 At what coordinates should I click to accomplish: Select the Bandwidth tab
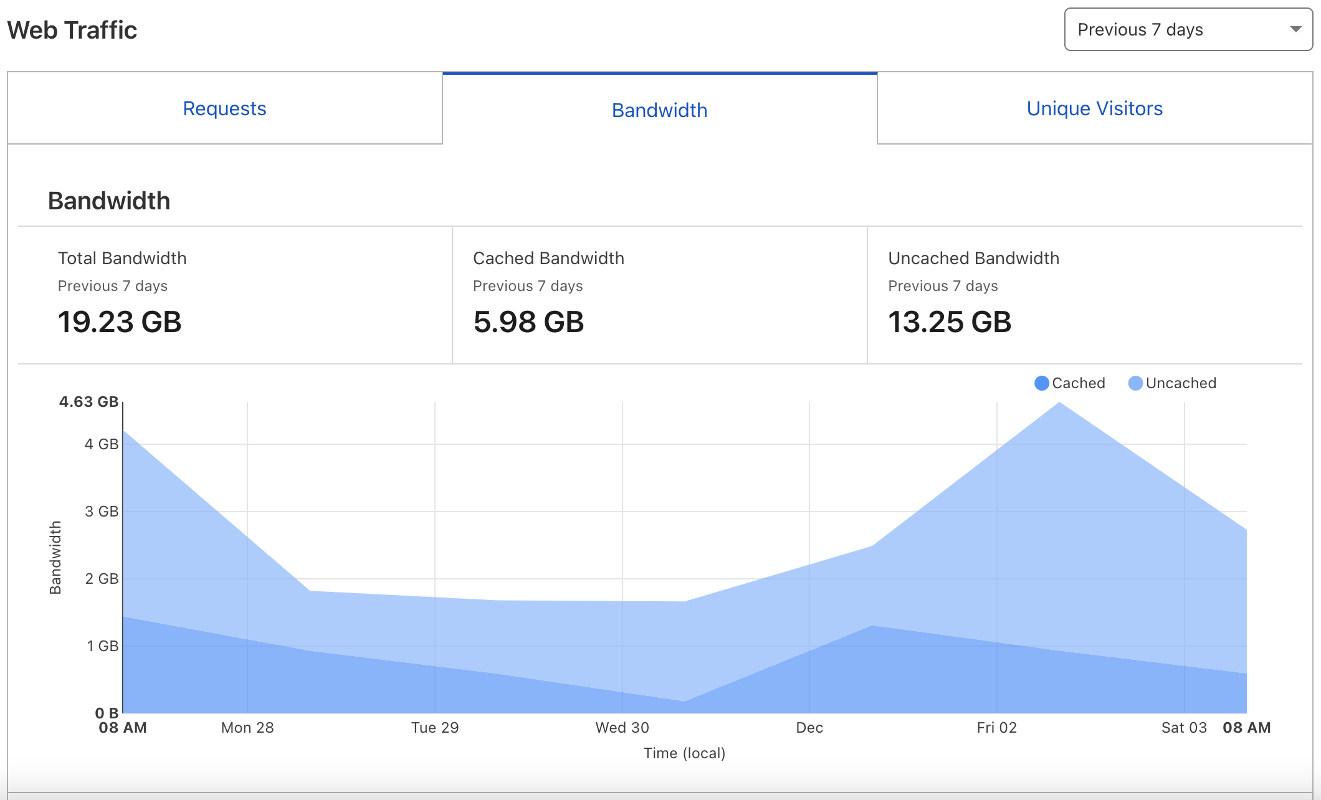pos(659,110)
